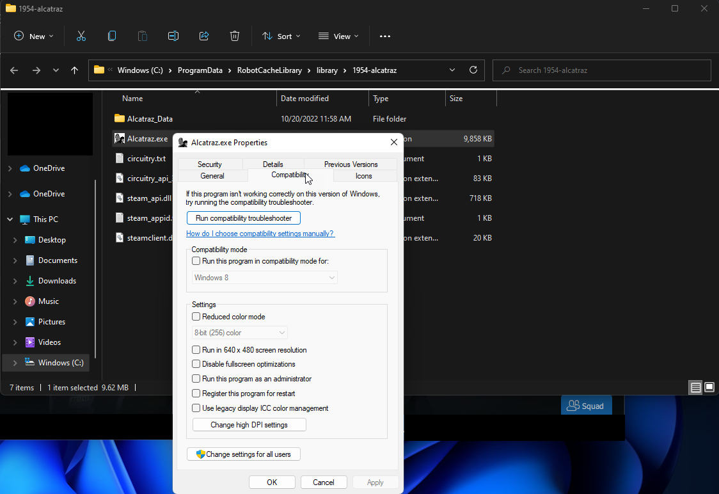Click Change high DPI settings button

click(x=249, y=425)
